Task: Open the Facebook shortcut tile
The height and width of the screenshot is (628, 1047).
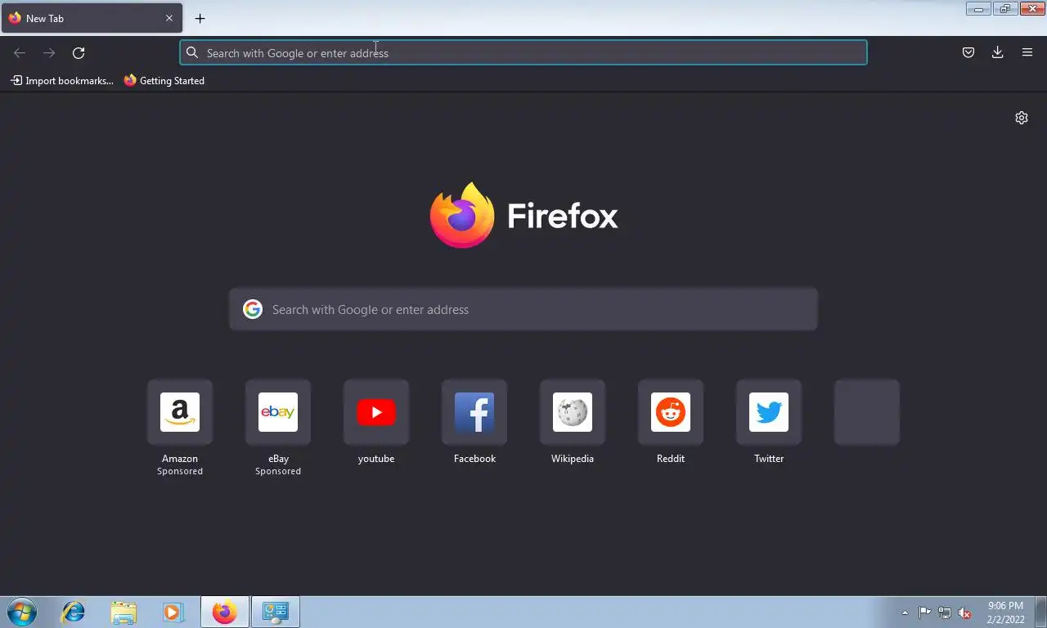Action: pos(474,412)
